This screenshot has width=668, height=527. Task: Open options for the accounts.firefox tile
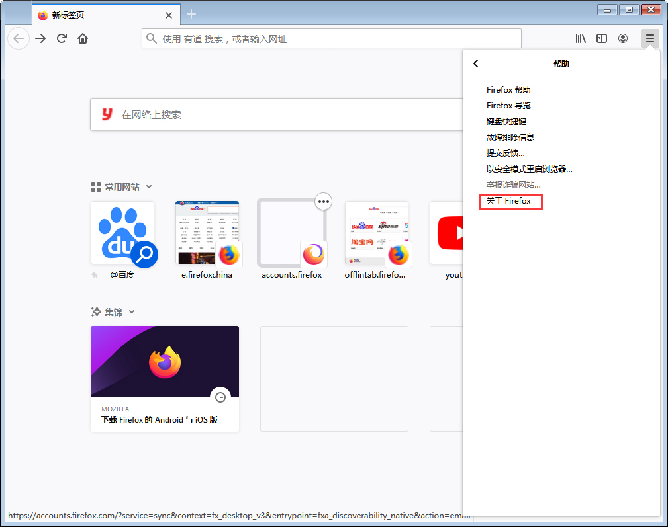click(x=323, y=202)
